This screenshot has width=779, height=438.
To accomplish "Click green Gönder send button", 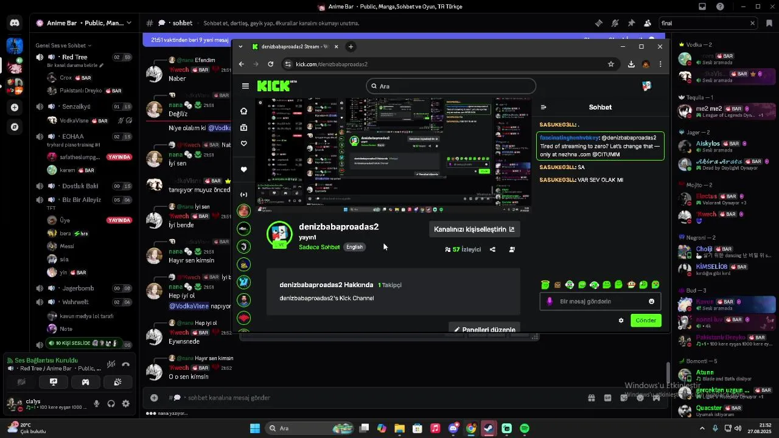I will point(646,321).
